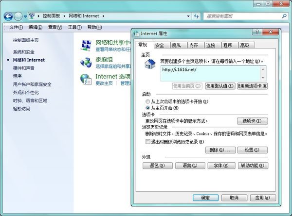The height and width of the screenshot is (216, 292).
Task: Click the search magnifier icon
Action: (284, 16)
